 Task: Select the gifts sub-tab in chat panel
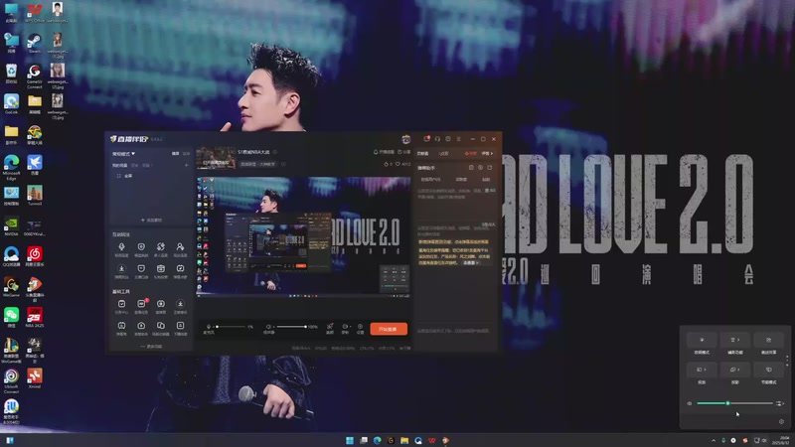click(461, 180)
